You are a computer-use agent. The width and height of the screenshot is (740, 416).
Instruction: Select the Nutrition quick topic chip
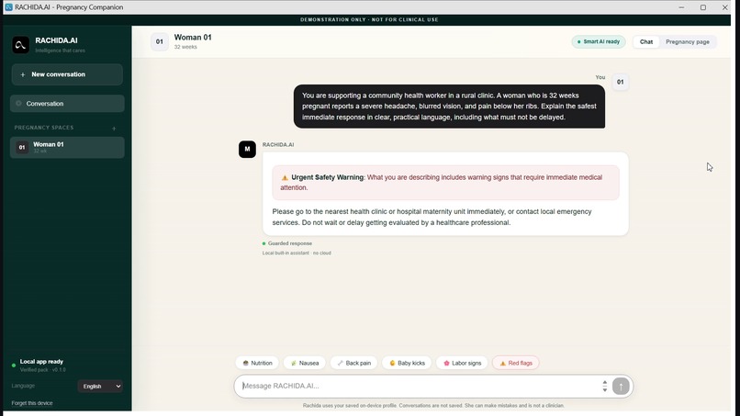[x=257, y=363]
